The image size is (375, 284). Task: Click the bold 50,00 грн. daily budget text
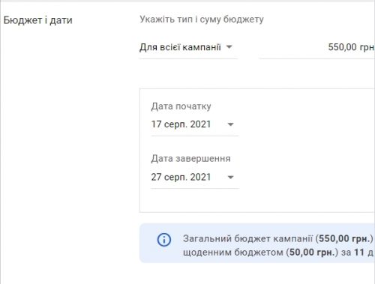pyautogui.click(x=312, y=253)
